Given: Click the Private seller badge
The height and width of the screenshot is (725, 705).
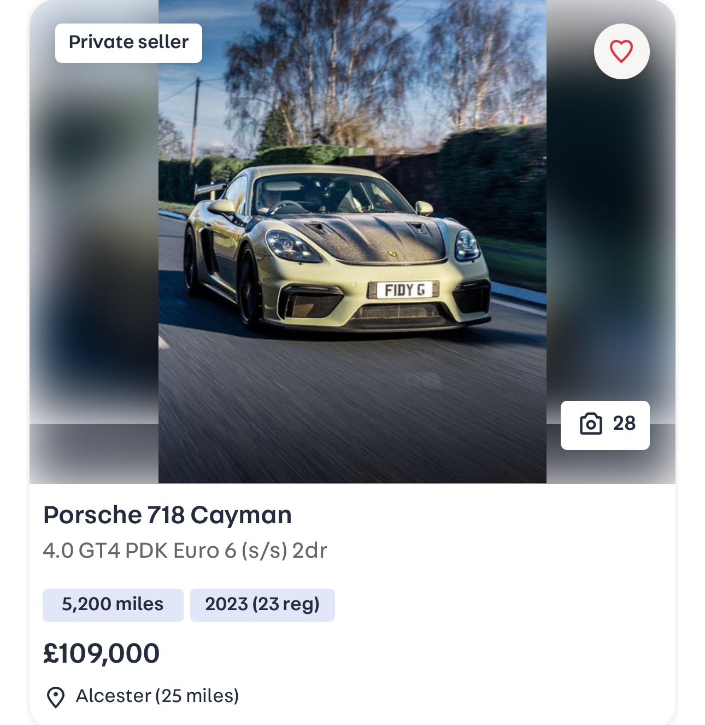Looking at the screenshot, I should tap(128, 43).
